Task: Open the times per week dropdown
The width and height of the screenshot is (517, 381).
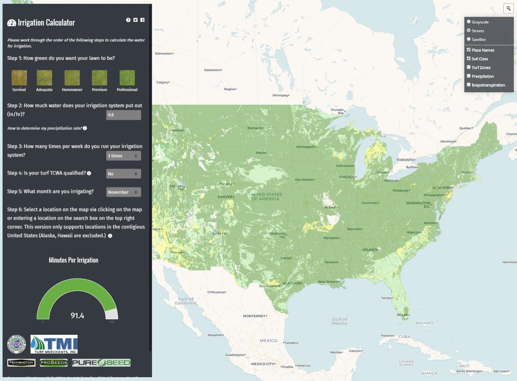Action: tap(124, 156)
